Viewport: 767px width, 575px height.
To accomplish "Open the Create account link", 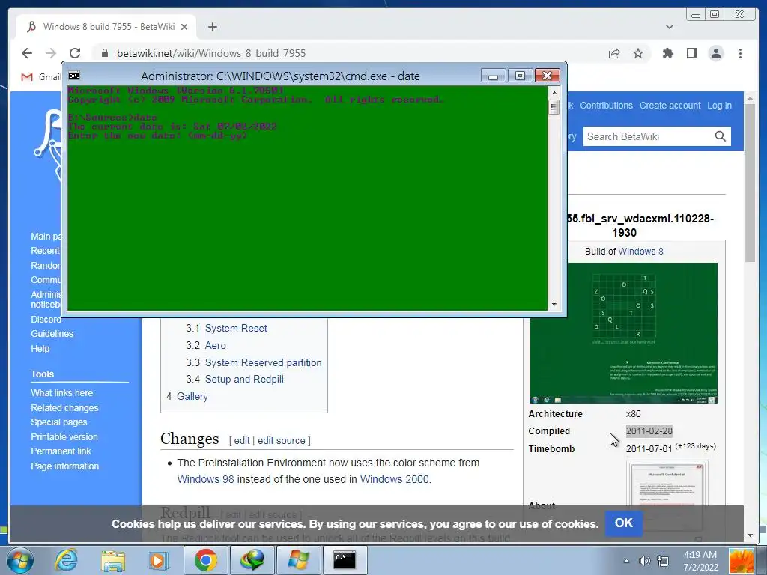I will (x=670, y=105).
